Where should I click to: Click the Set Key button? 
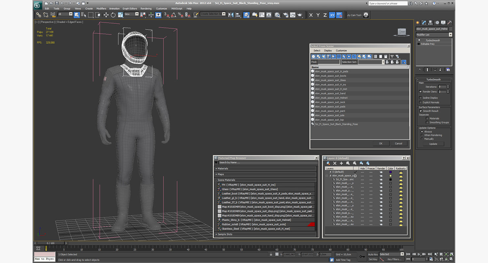(x=373, y=259)
